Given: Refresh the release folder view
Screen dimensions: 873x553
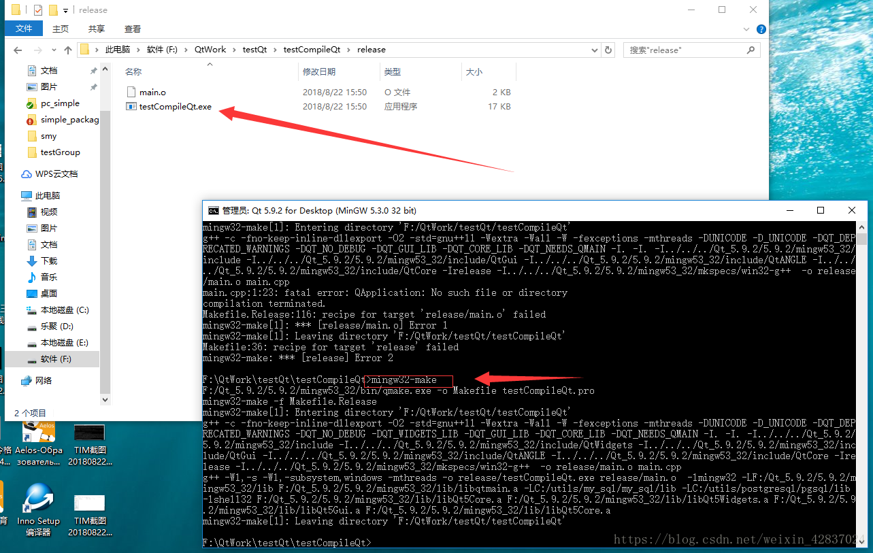Looking at the screenshot, I should tap(608, 50).
